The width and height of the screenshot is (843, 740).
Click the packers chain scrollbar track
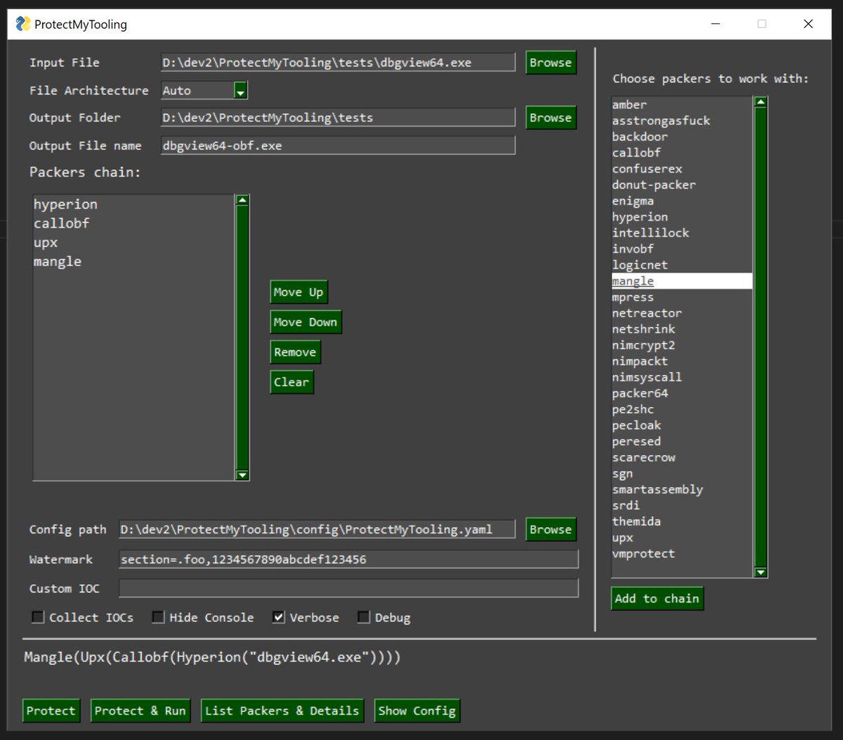click(x=242, y=338)
